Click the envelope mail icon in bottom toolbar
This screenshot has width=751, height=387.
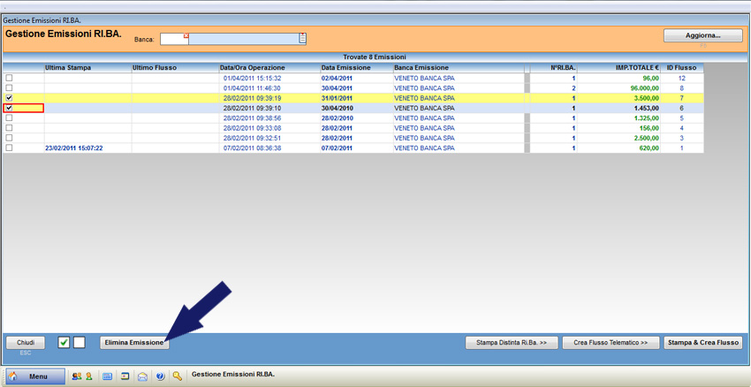142,376
